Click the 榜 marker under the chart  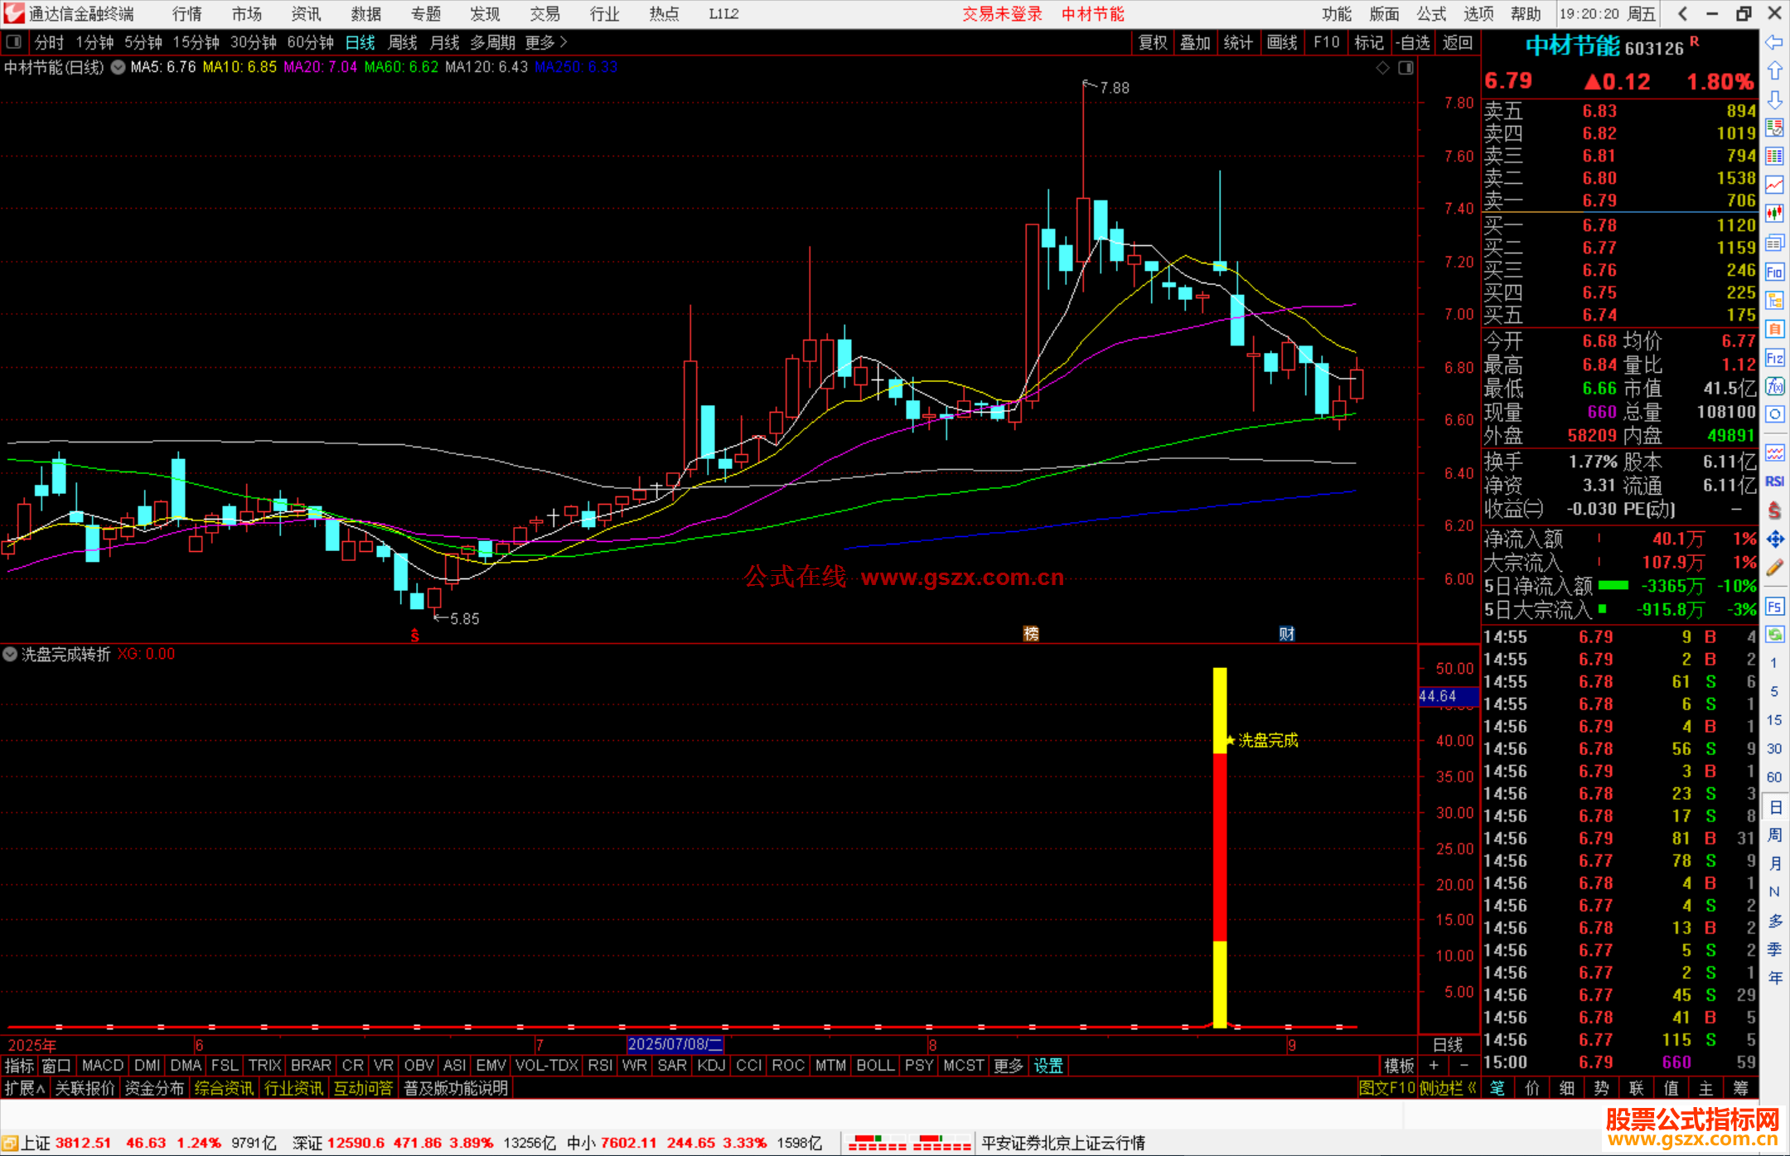tap(1031, 634)
